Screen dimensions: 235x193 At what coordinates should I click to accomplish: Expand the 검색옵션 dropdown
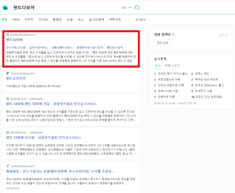click(x=142, y=20)
